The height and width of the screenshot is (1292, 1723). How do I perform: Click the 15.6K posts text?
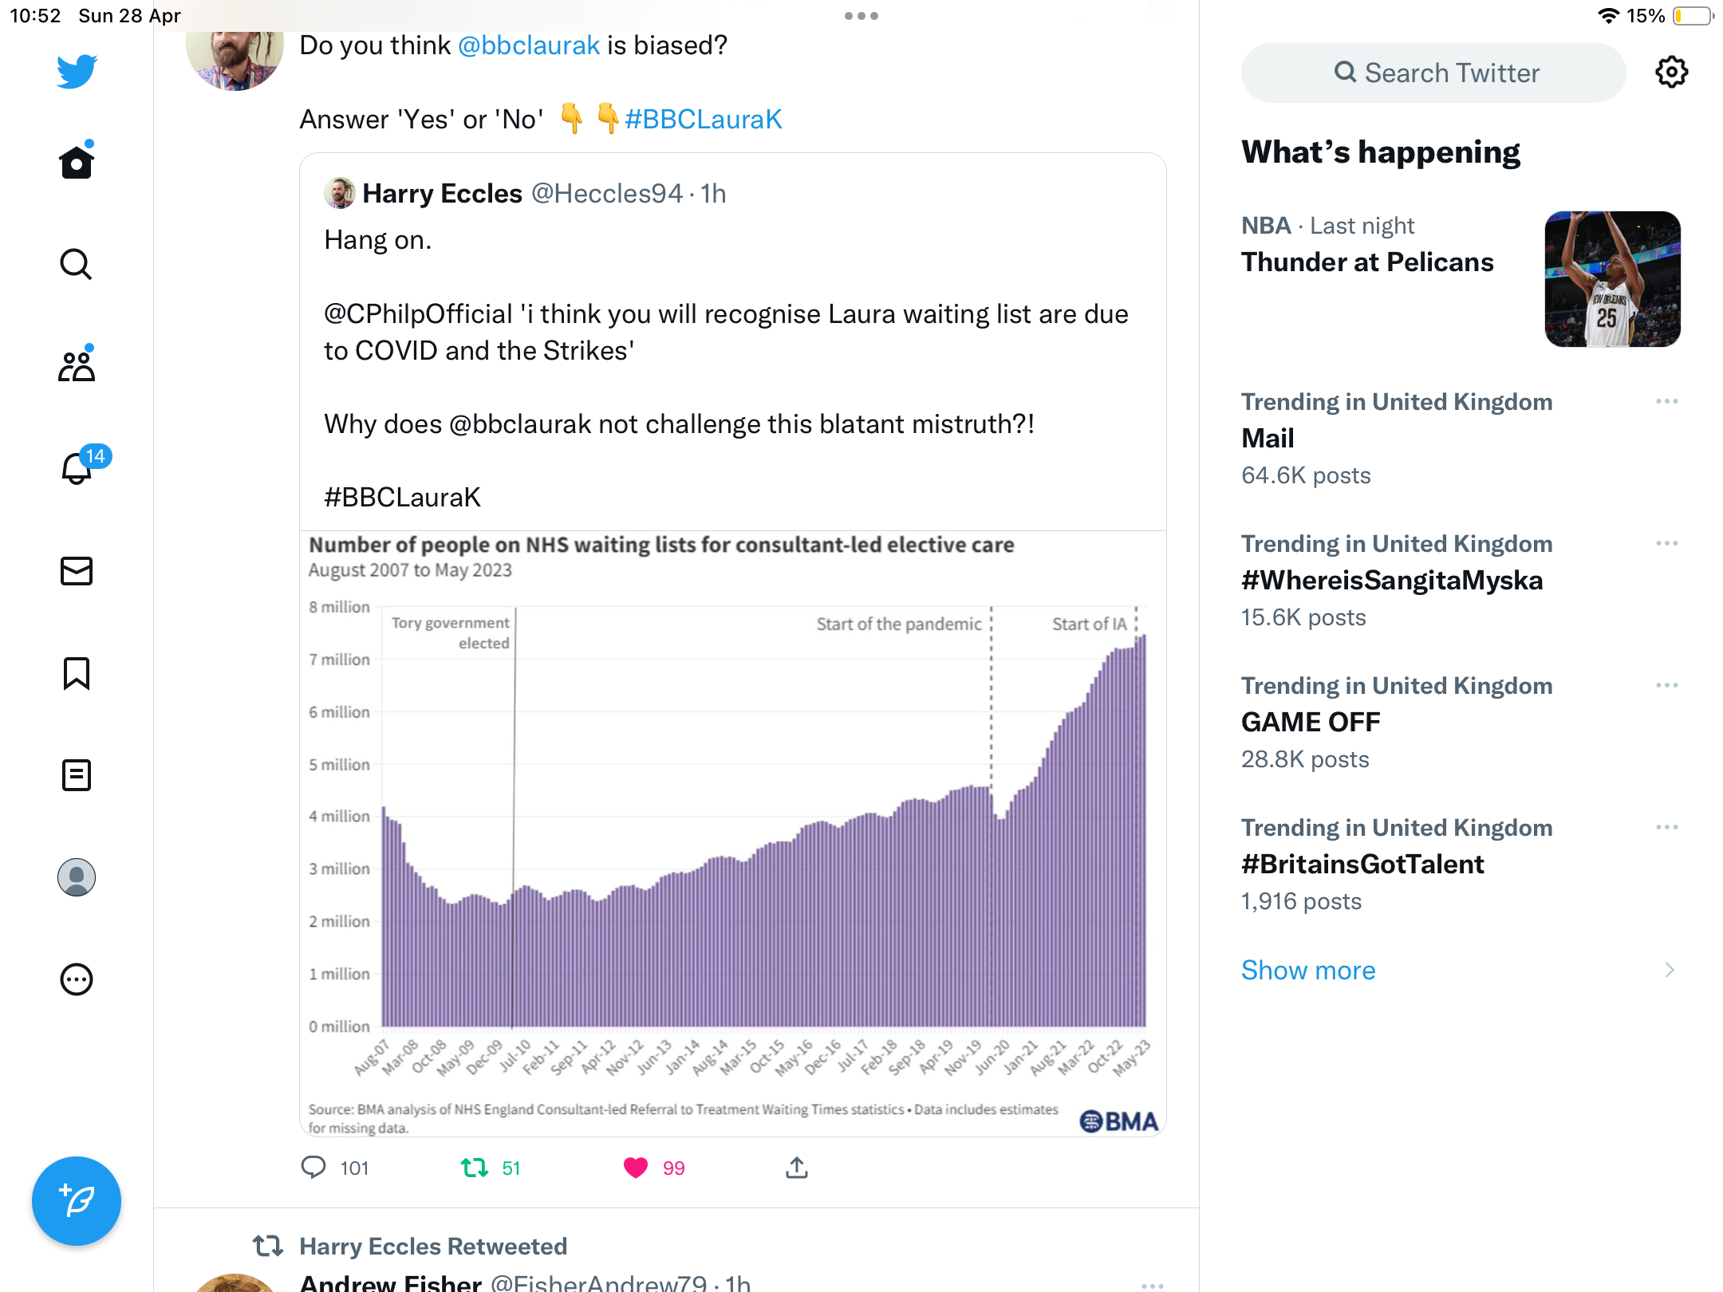coord(1303,617)
